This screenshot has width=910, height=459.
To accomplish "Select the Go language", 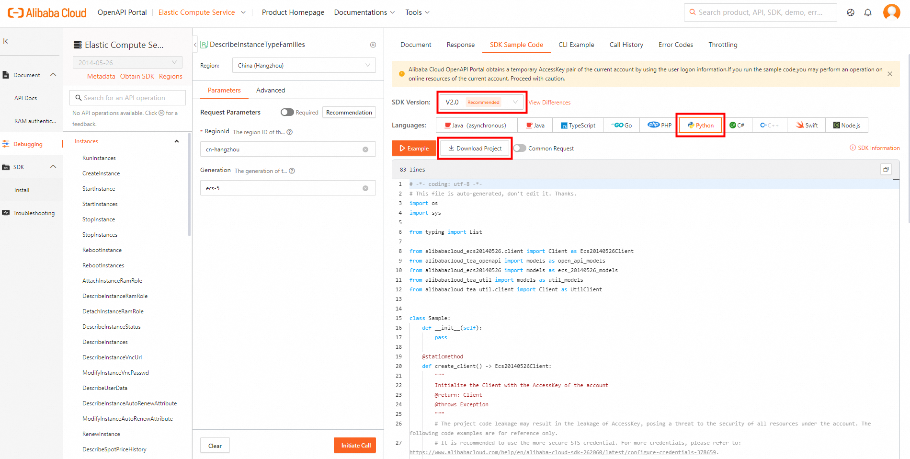I will (622, 125).
